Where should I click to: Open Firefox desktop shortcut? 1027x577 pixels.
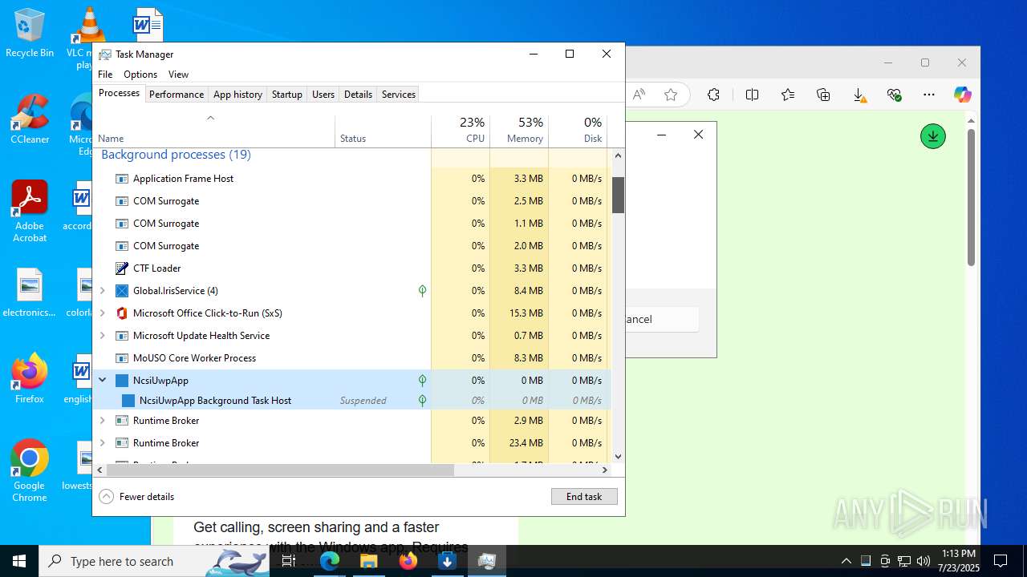point(30,378)
